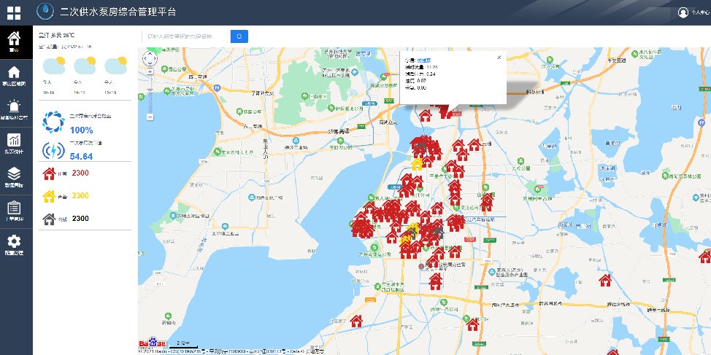711x355 pixels.
Task: Select the top house icon in sidebar
Action: [14, 41]
